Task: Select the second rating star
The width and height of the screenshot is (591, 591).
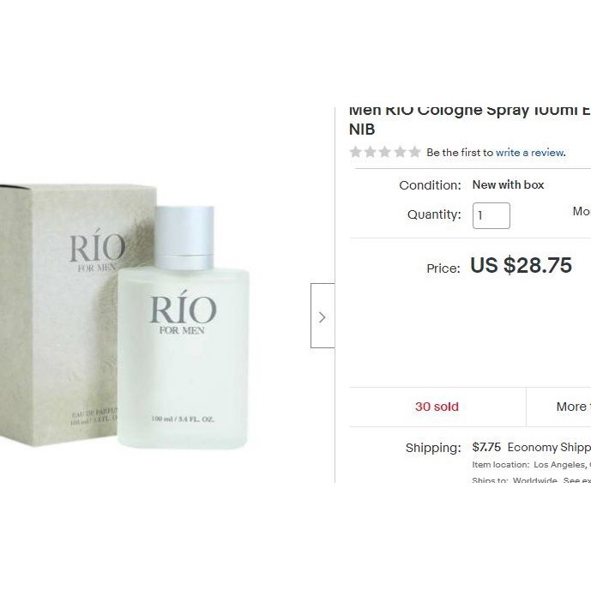Action: [371, 152]
